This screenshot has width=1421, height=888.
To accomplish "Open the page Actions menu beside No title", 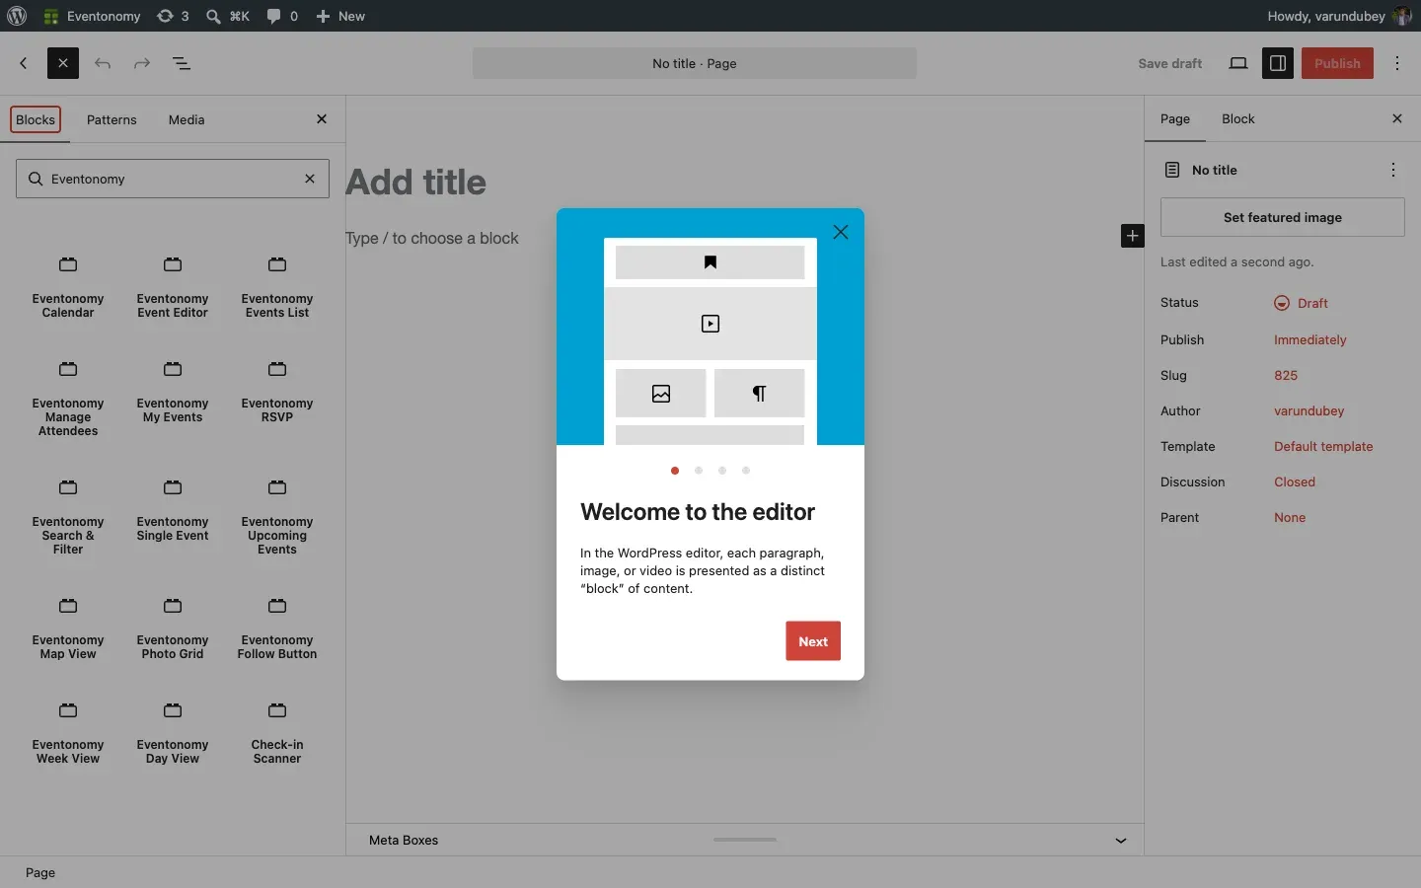I will (x=1393, y=170).
